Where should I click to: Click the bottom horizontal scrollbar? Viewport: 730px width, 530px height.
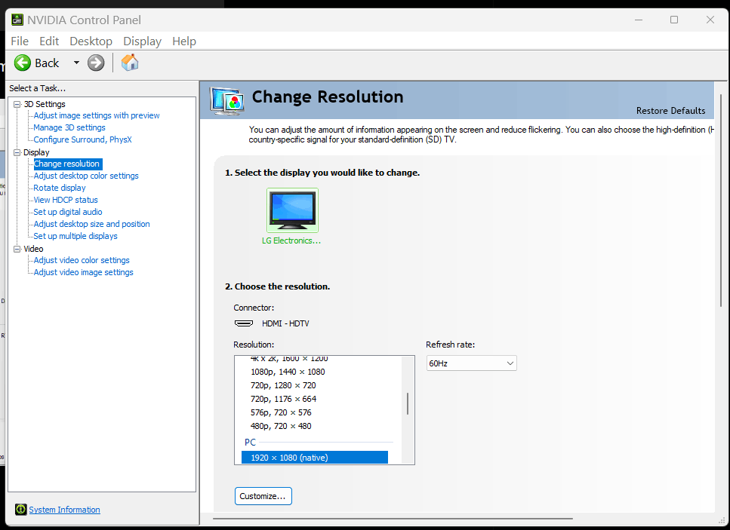[393, 519]
